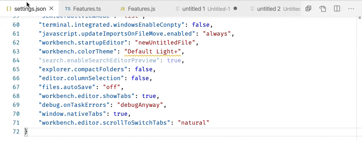Click the false value on line 60

point(201,24)
